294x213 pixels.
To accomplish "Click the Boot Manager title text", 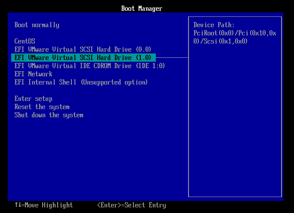I will pyautogui.click(x=142, y=9).
